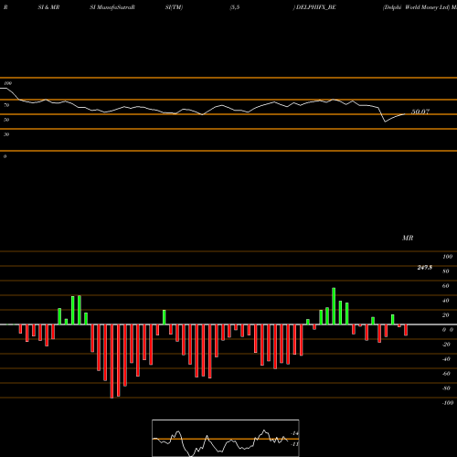The height and width of the screenshot is (457, 457).
Task: Click the '-100' label on MR axis
Action: point(448,403)
